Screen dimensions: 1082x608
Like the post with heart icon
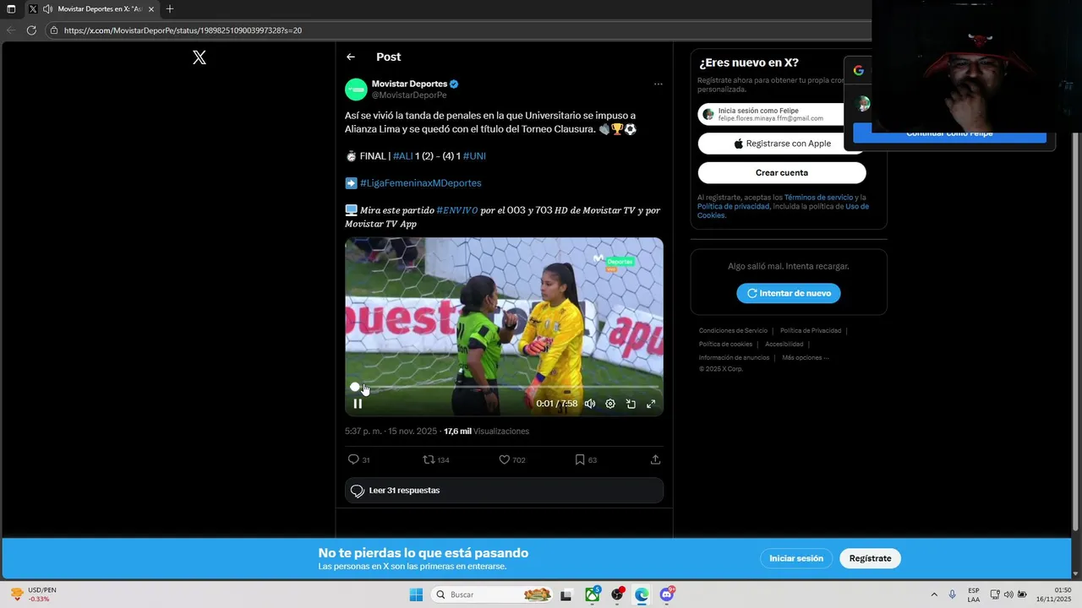coord(505,459)
